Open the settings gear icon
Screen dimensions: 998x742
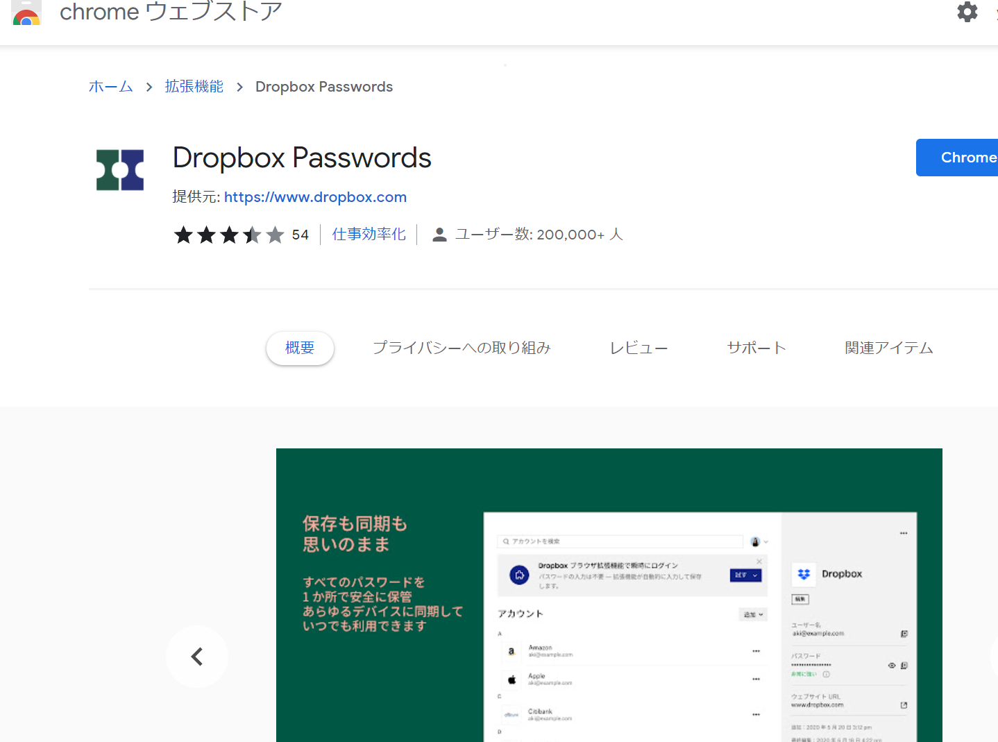click(967, 12)
